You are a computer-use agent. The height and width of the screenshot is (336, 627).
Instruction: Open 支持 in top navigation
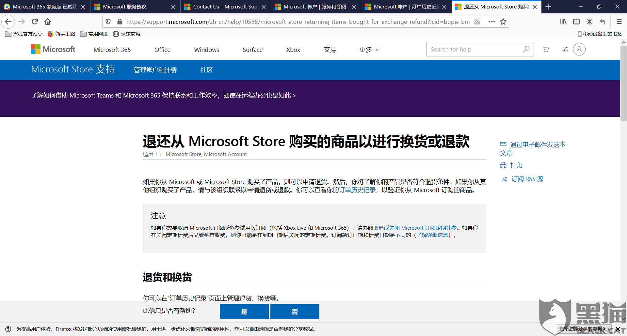tap(330, 50)
